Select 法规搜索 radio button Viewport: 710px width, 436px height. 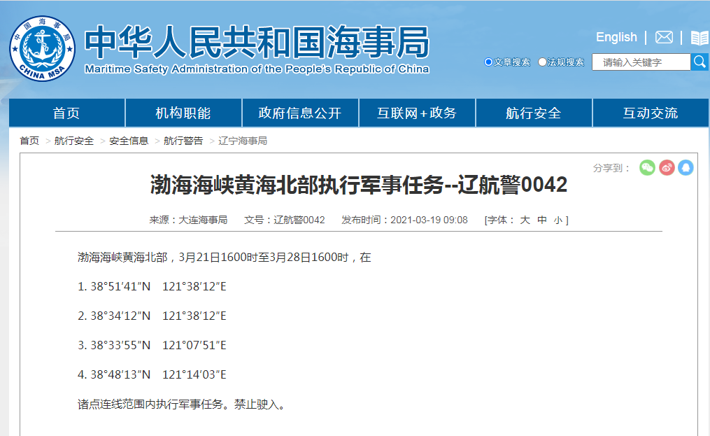(x=542, y=62)
